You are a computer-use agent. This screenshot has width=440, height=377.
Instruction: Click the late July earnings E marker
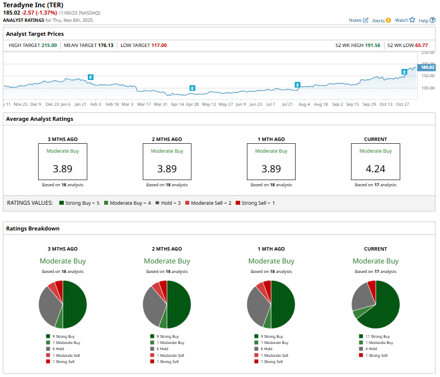[297, 84]
